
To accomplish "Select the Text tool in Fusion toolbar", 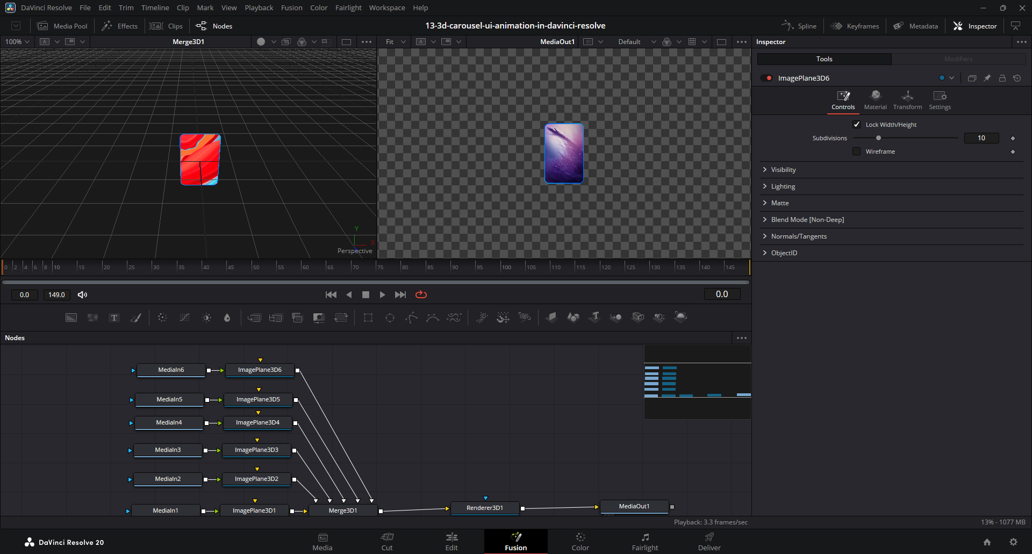I will point(114,318).
